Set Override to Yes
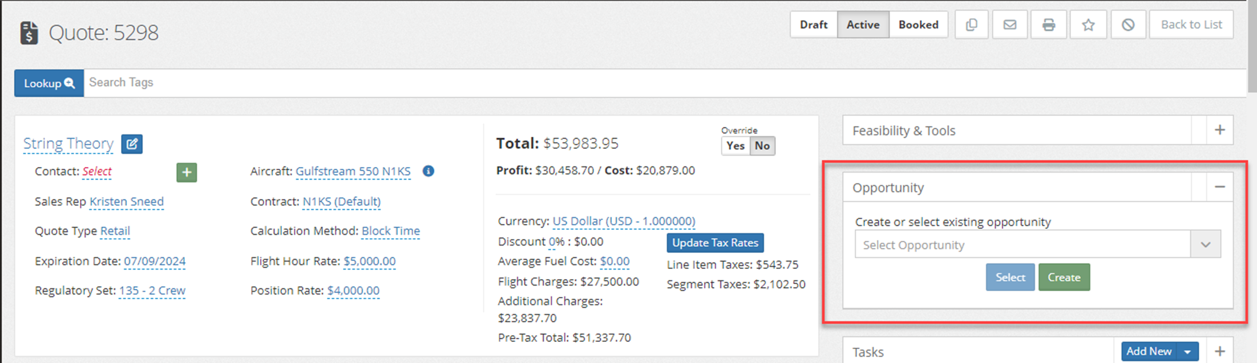The height and width of the screenshot is (363, 1257). [735, 146]
